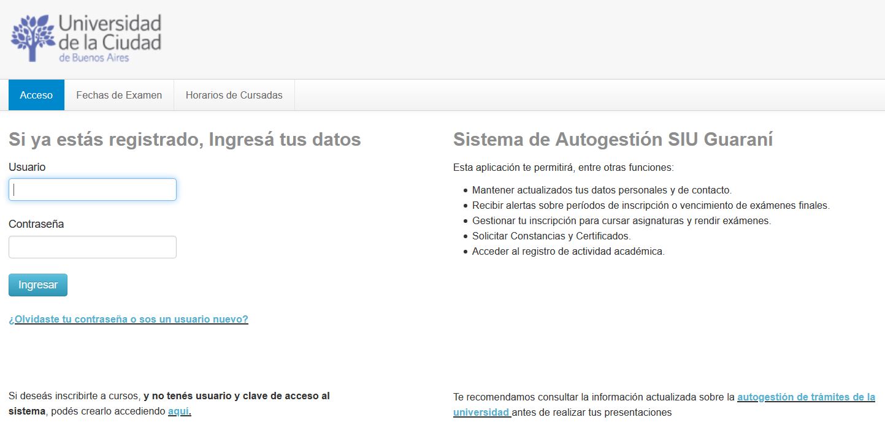The width and height of the screenshot is (885, 428).
Task: Open the new user registration link
Action: click(x=128, y=319)
